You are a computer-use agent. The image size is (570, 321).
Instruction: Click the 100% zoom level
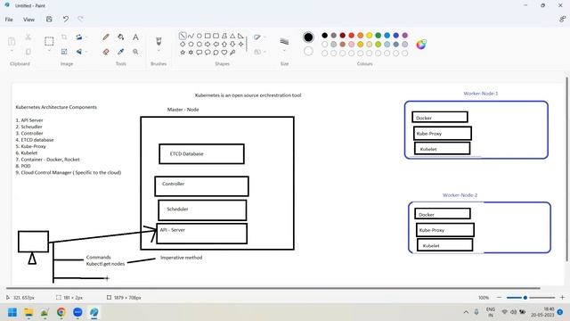484,298
